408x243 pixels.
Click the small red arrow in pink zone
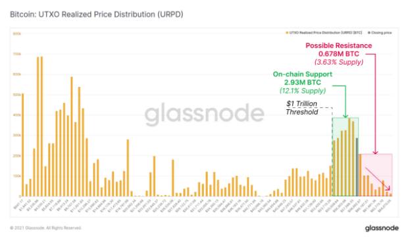pyautogui.click(x=378, y=178)
